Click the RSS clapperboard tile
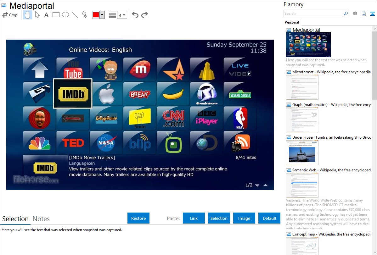This screenshot has width=377, height=255. click(x=240, y=143)
